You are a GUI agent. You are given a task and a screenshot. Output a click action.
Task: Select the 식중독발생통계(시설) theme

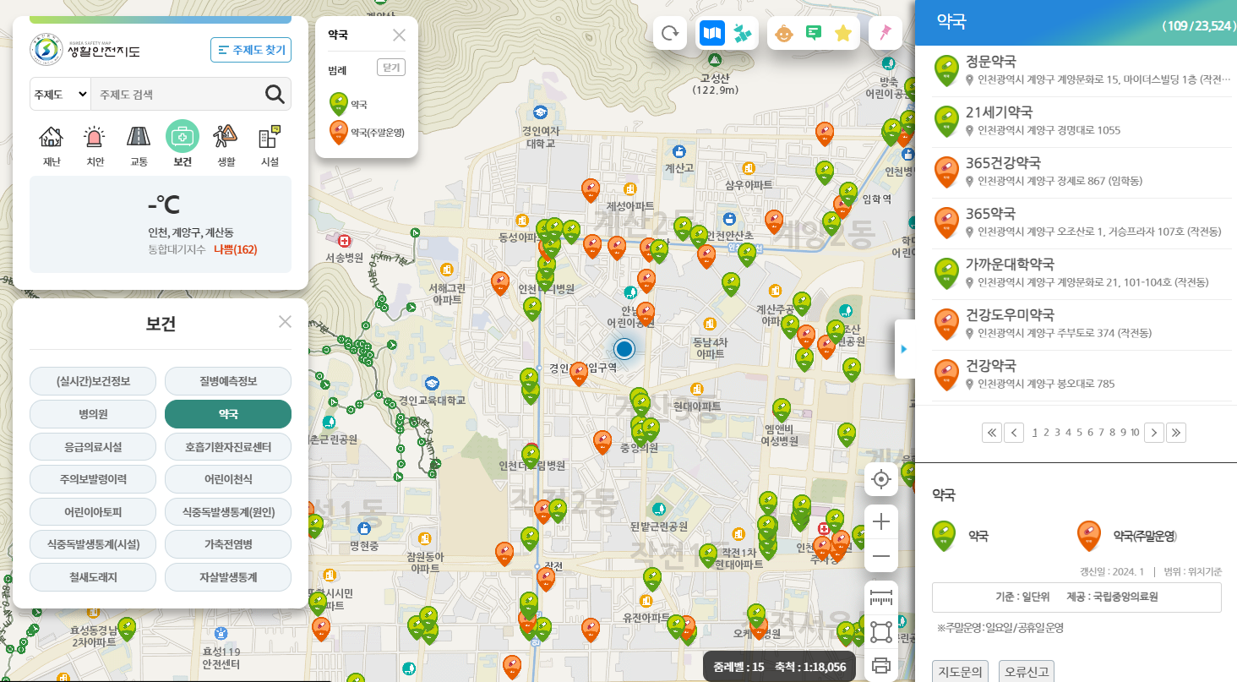coord(93,544)
